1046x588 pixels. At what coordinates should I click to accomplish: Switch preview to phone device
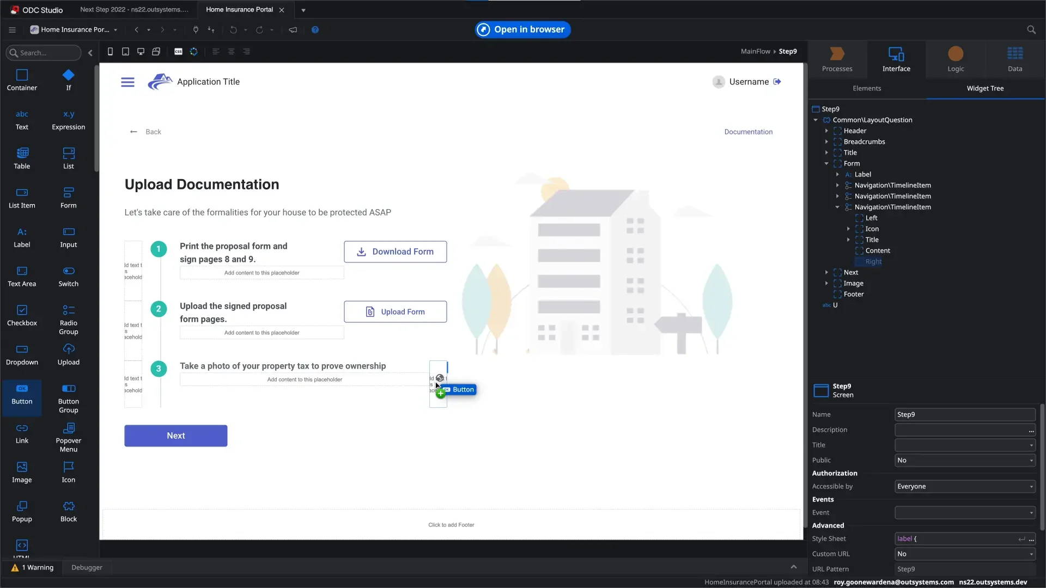click(110, 52)
